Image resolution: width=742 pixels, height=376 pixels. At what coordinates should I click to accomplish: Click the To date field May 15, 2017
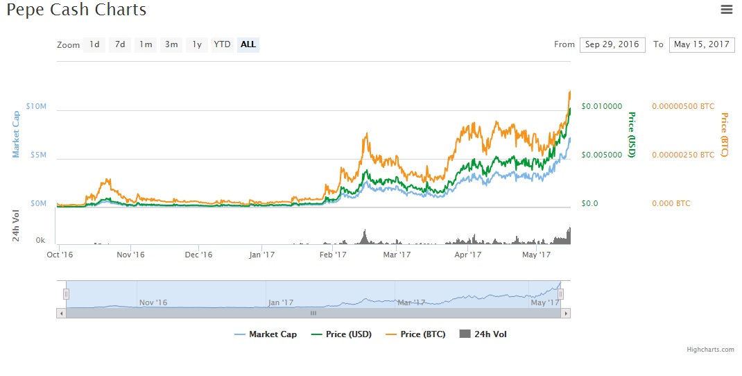coord(702,44)
